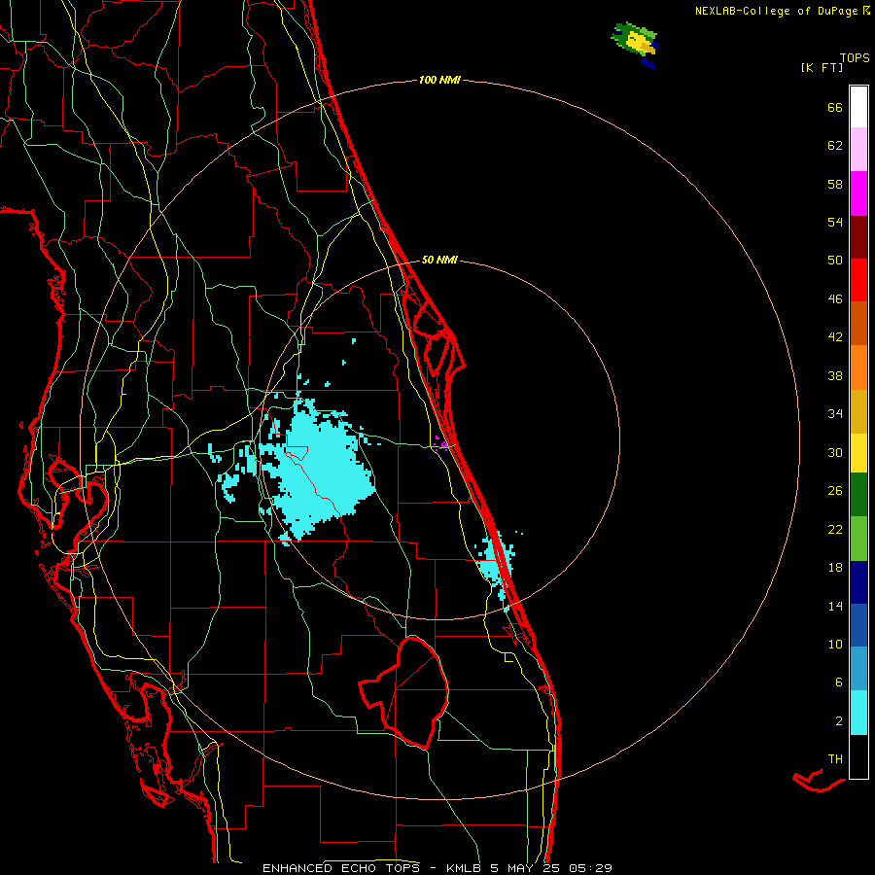Click the gold legend swatch
The width and height of the screenshot is (875, 875).
[858, 412]
